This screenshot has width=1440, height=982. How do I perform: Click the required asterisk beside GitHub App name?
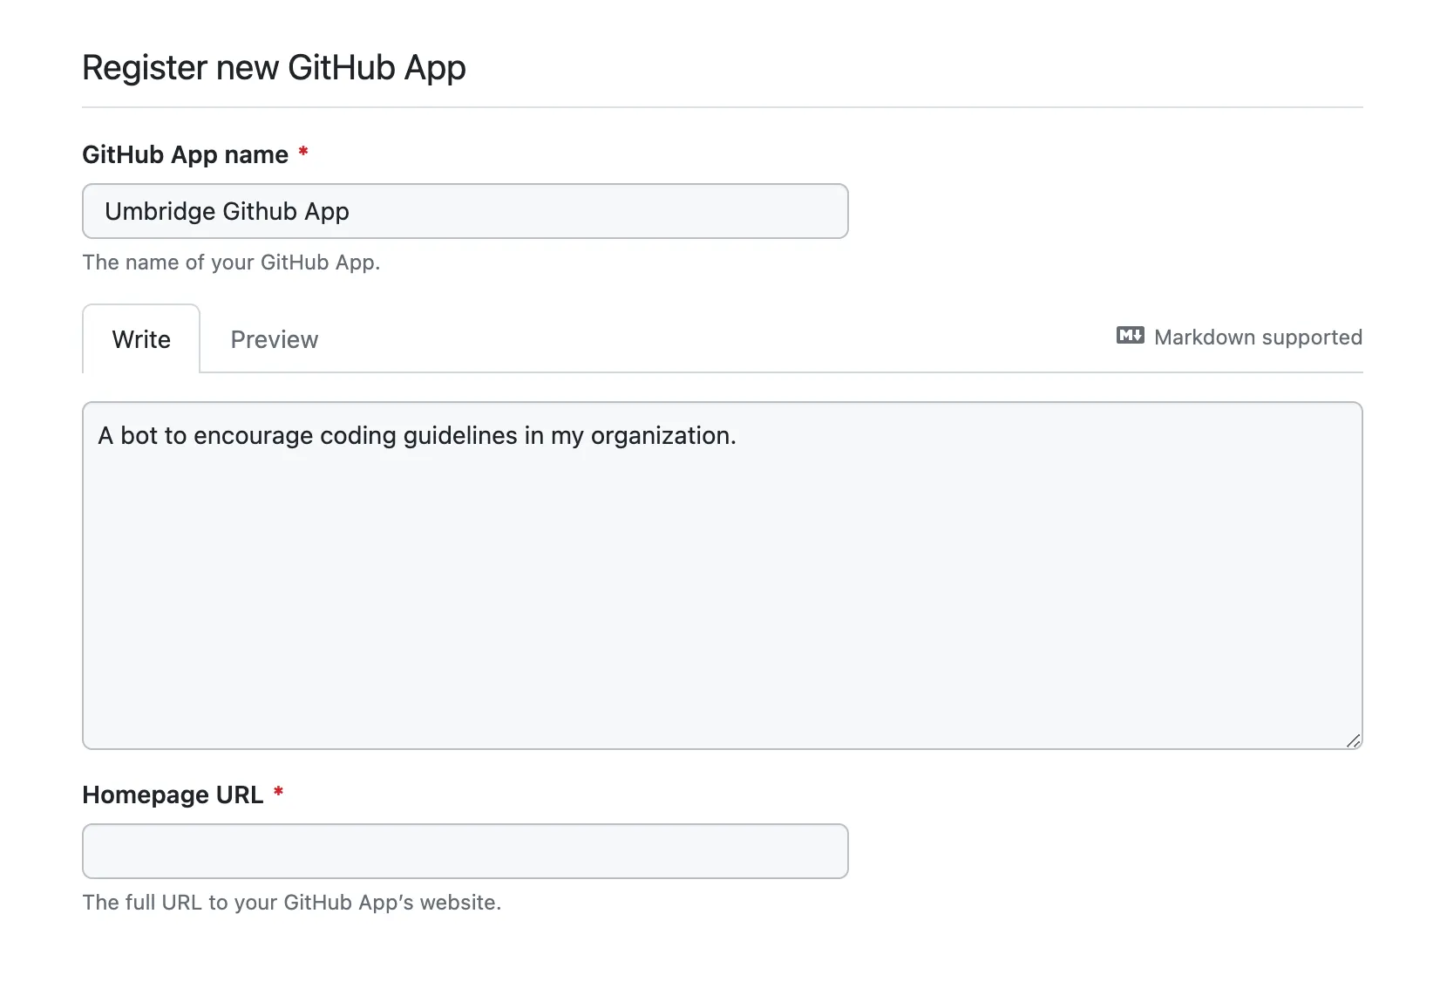(302, 153)
